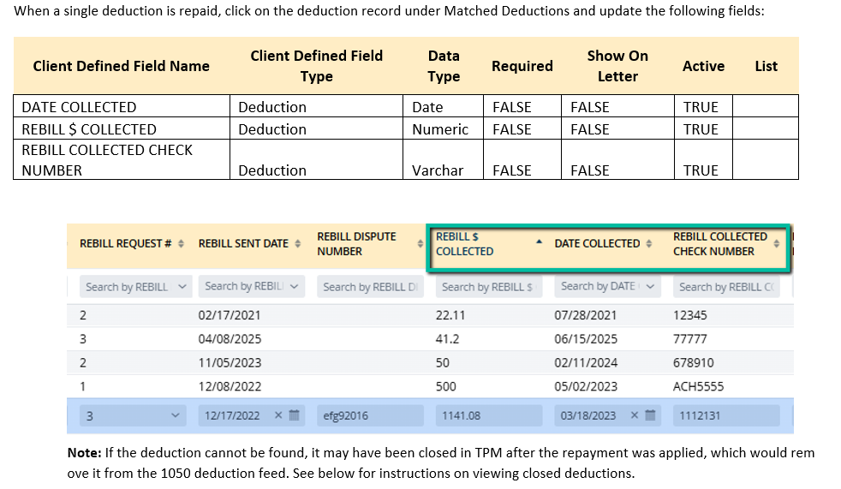Expand Rebill Request # search dropdown
This screenshot has height=489, width=841.
pyautogui.click(x=182, y=287)
